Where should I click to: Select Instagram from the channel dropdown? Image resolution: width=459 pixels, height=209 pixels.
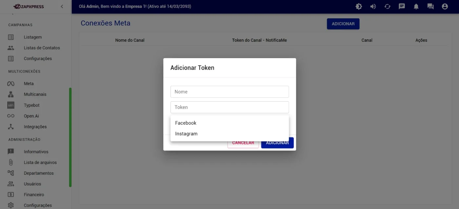point(229,134)
